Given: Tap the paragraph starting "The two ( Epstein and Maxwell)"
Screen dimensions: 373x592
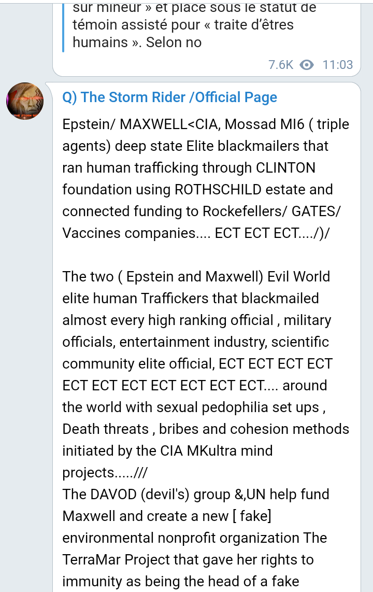Looking at the screenshot, I should (196, 276).
